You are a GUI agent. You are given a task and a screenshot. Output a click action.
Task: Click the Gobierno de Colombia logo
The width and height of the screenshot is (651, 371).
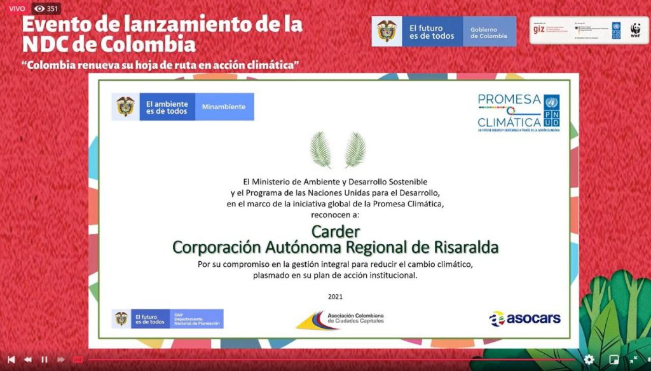pos(490,32)
